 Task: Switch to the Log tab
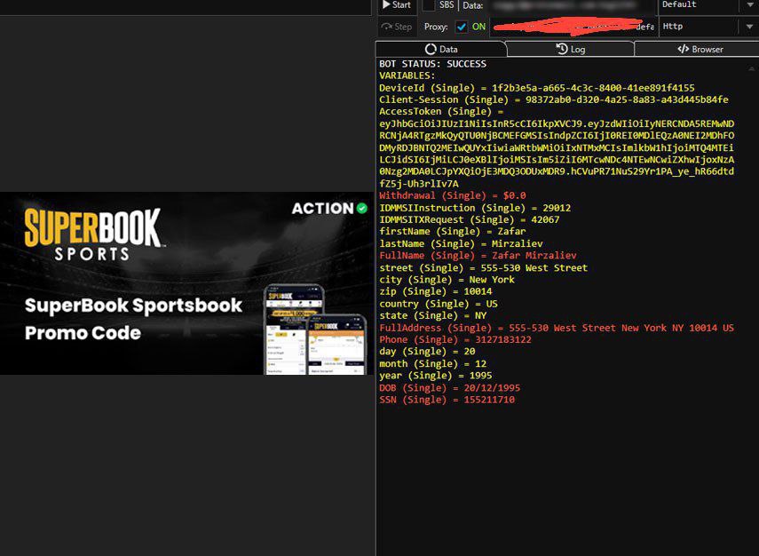(x=570, y=49)
